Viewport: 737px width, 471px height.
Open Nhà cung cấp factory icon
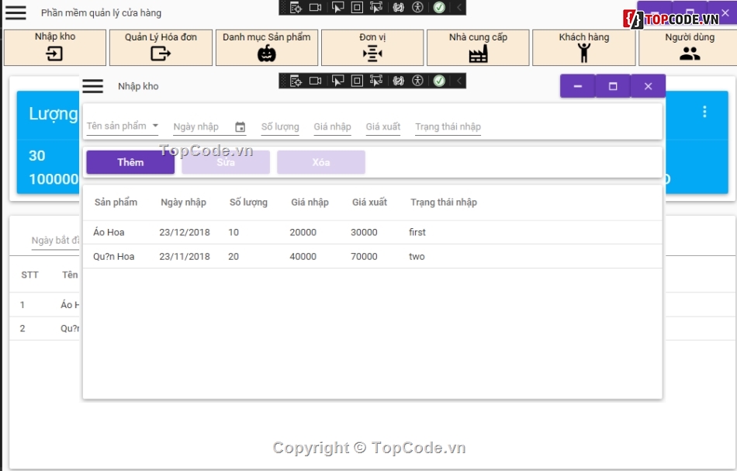click(x=478, y=54)
